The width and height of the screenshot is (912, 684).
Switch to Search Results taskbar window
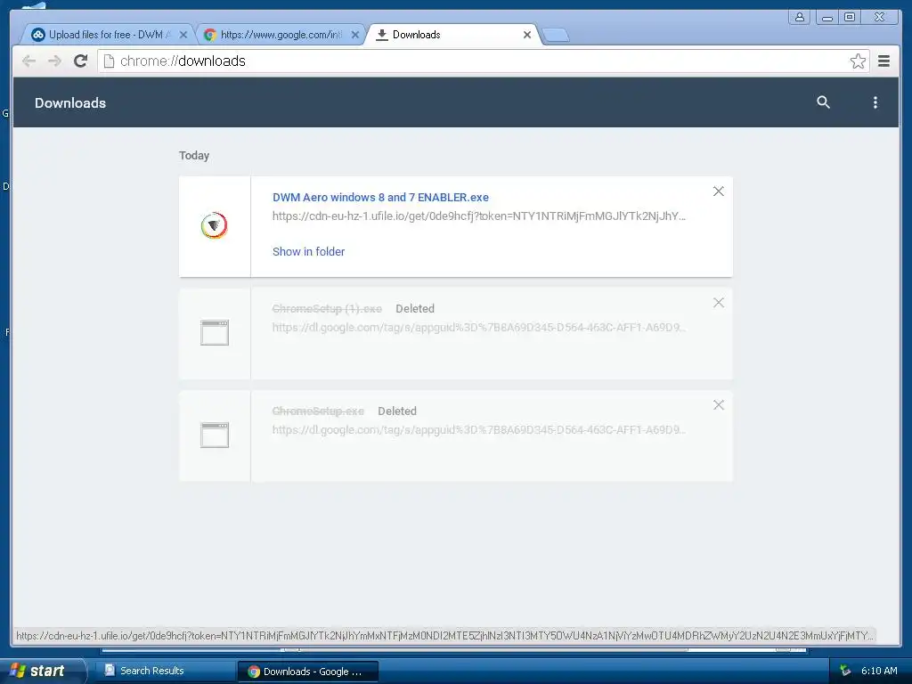click(x=165, y=671)
